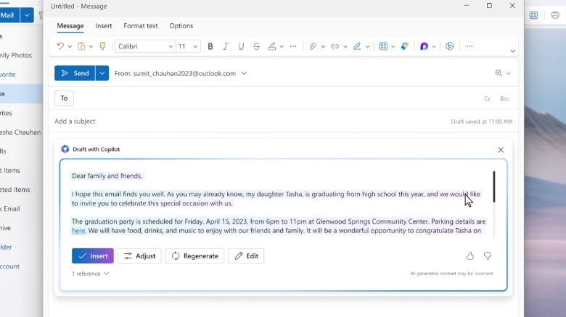Insert the Copilot draft into email
566x317 pixels.
coord(93,255)
